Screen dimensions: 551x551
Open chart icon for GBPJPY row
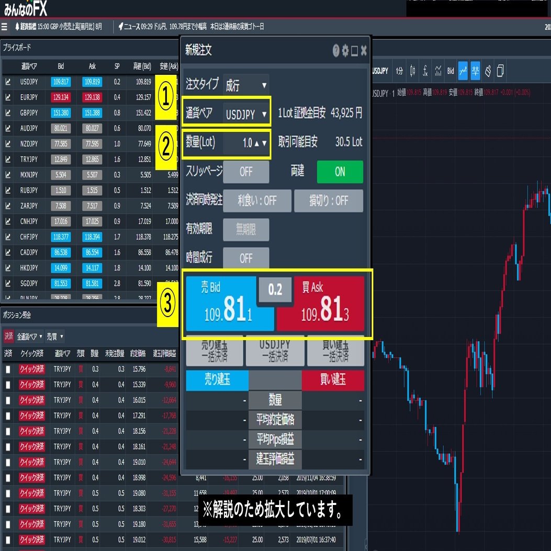click(x=8, y=113)
